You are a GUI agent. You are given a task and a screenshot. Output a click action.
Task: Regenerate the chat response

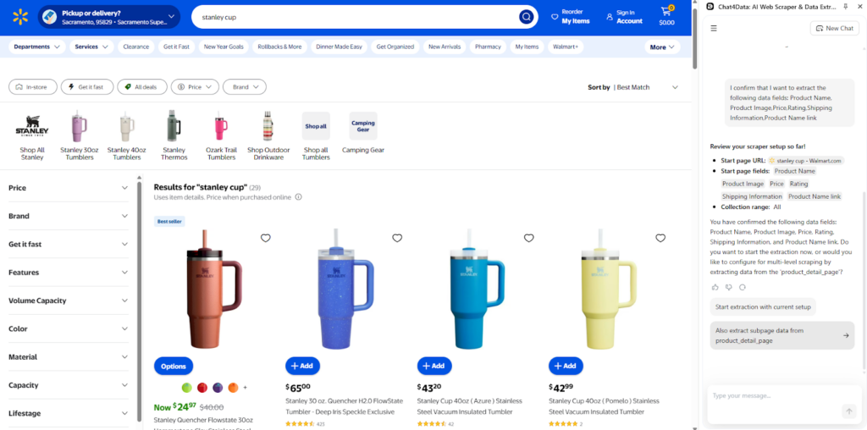tap(743, 288)
